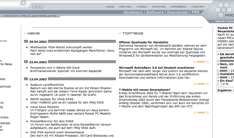Open headline Offener Quellcode für Hersteller
The width and height of the screenshot is (234, 138).
point(143,42)
